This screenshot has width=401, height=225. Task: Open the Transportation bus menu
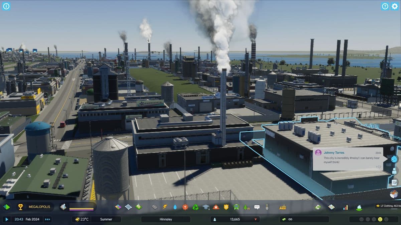point(236,207)
